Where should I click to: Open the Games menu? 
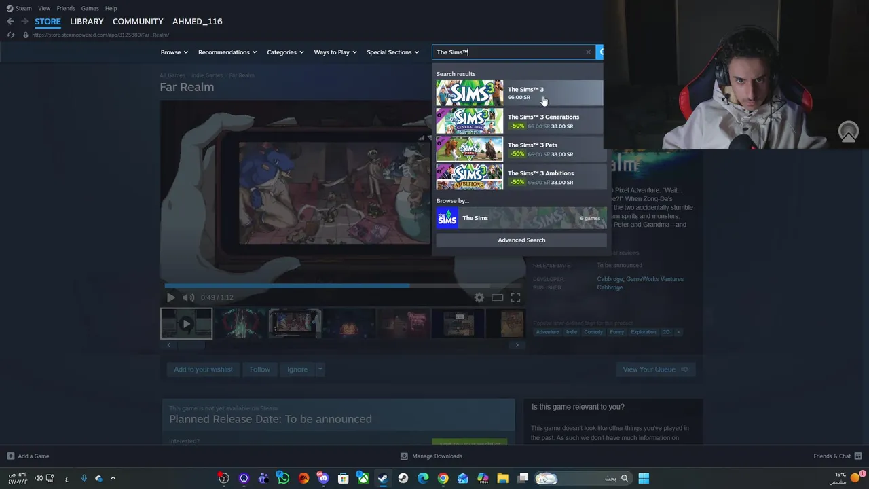pos(90,8)
